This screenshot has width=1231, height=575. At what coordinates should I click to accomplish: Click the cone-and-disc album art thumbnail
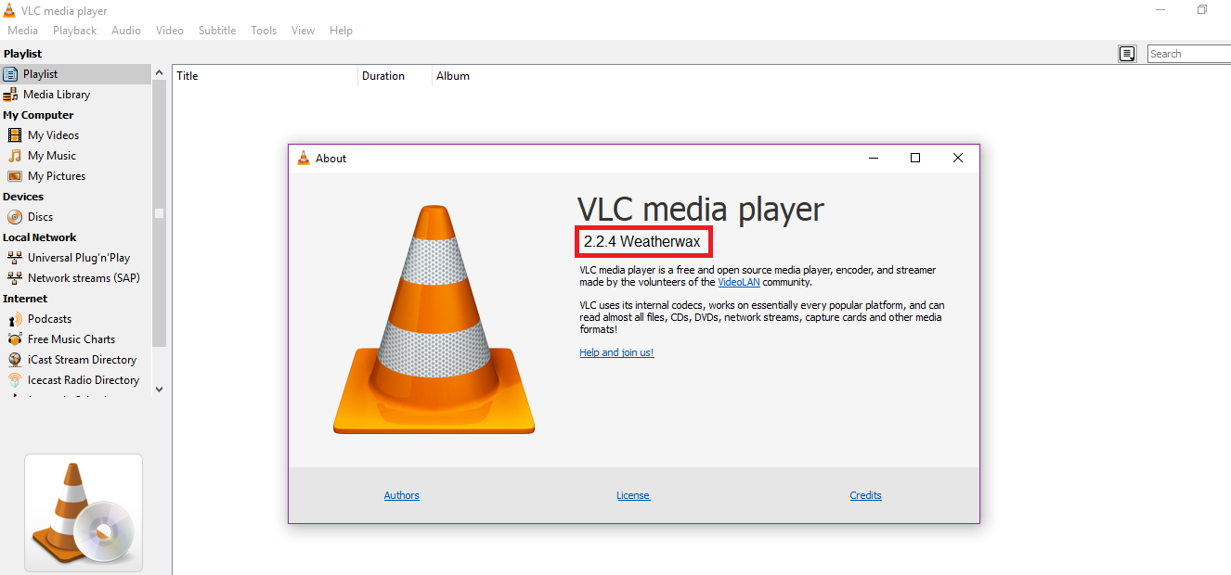tap(84, 512)
